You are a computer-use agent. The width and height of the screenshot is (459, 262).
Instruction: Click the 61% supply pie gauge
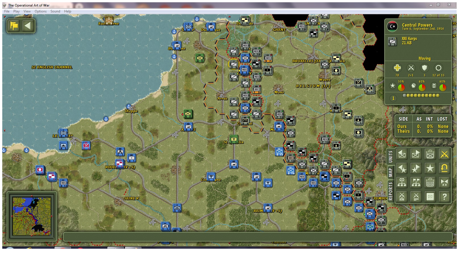tap(443, 87)
